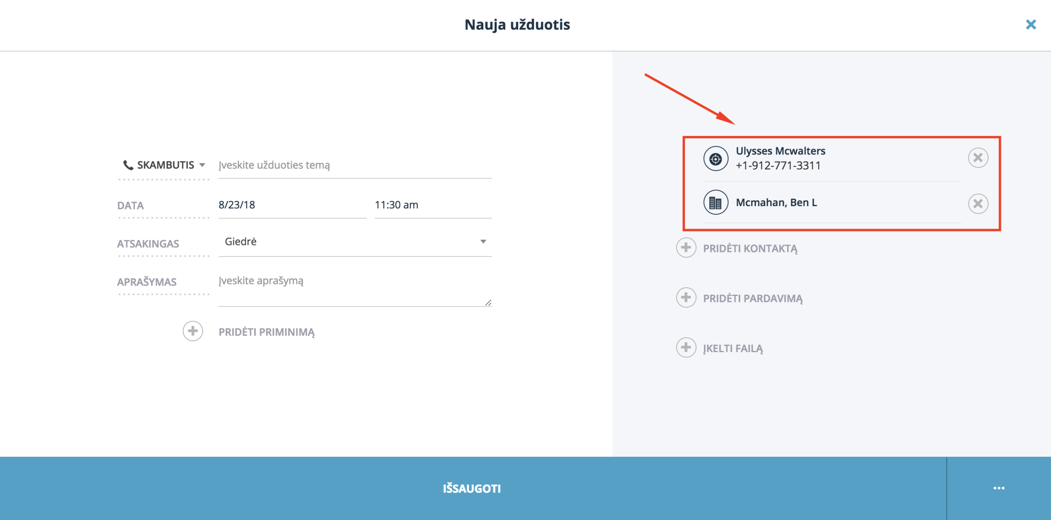
Task: Open more options ellipsis button
Action: coord(999,488)
